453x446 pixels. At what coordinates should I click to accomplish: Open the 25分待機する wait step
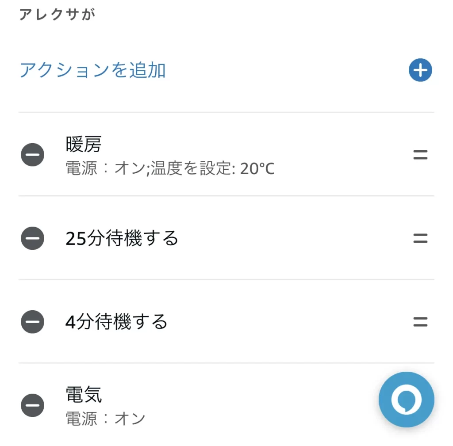click(122, 238)
